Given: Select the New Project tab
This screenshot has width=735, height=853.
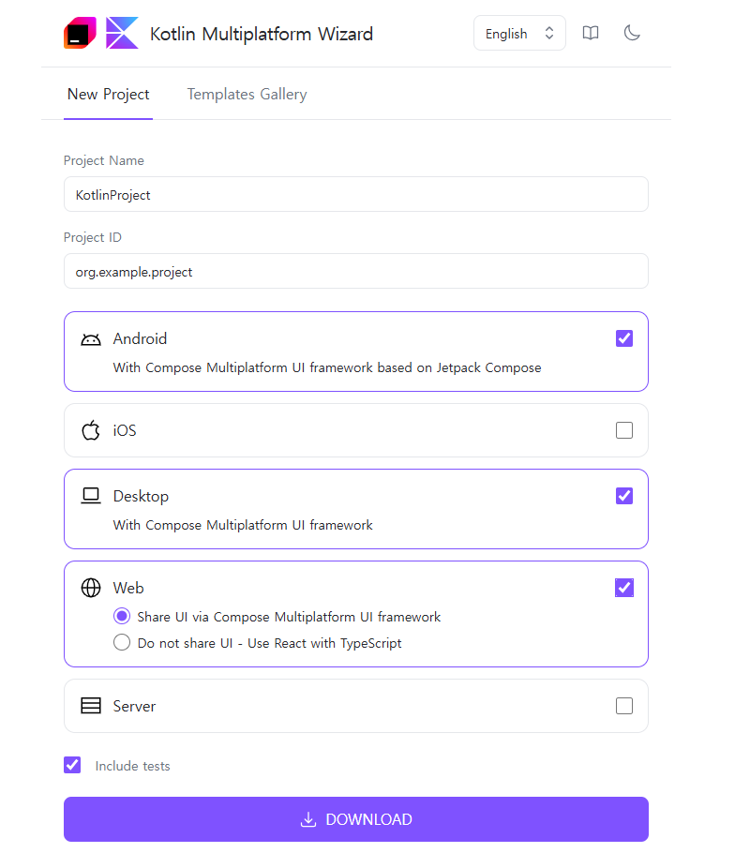Looking at the screenshot, I should tap(108, 94).
